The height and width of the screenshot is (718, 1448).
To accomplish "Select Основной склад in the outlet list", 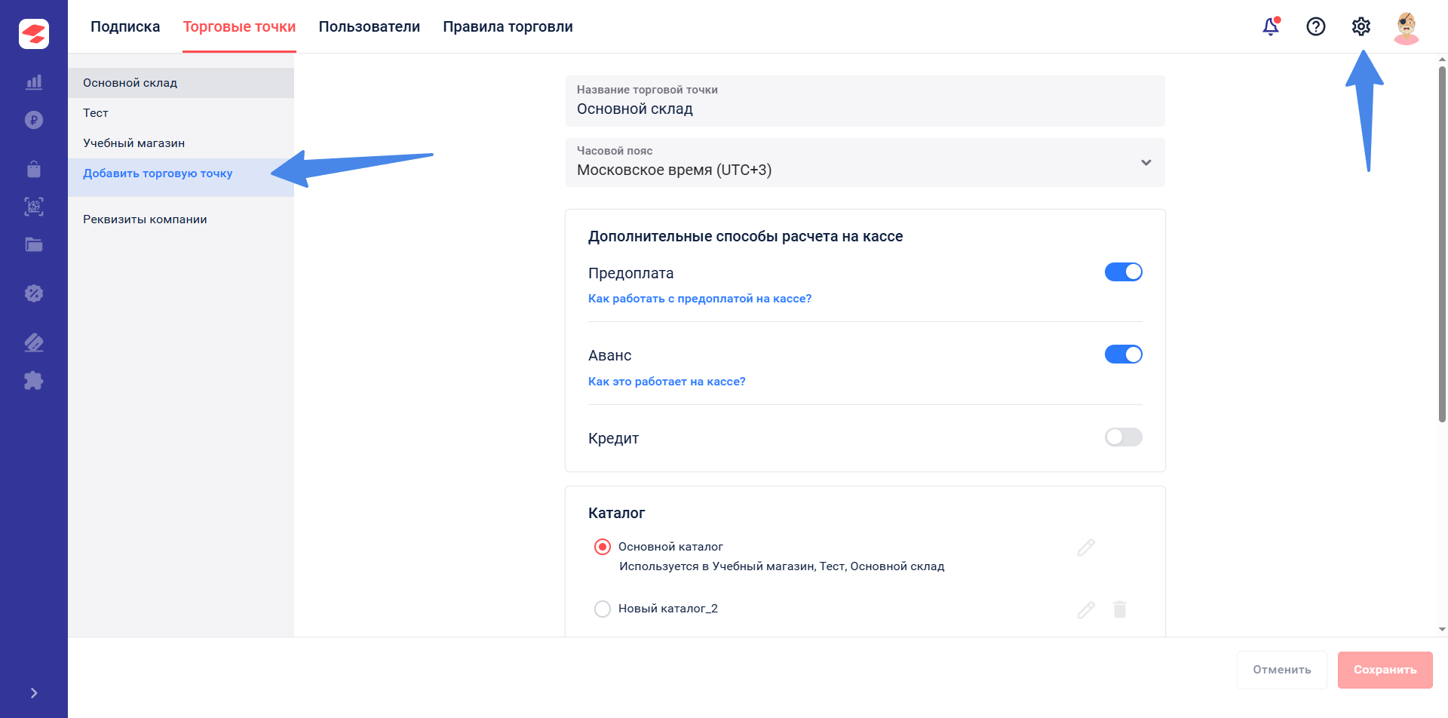I will (x=181, y=83).
